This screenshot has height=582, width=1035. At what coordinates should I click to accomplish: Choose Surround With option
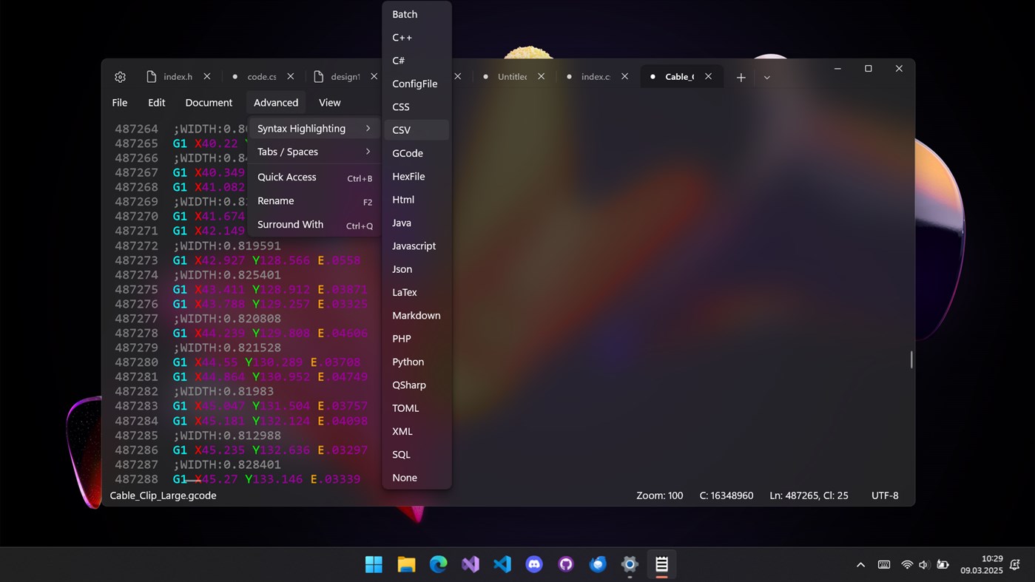pyautogui.click(x=314, y=225)
